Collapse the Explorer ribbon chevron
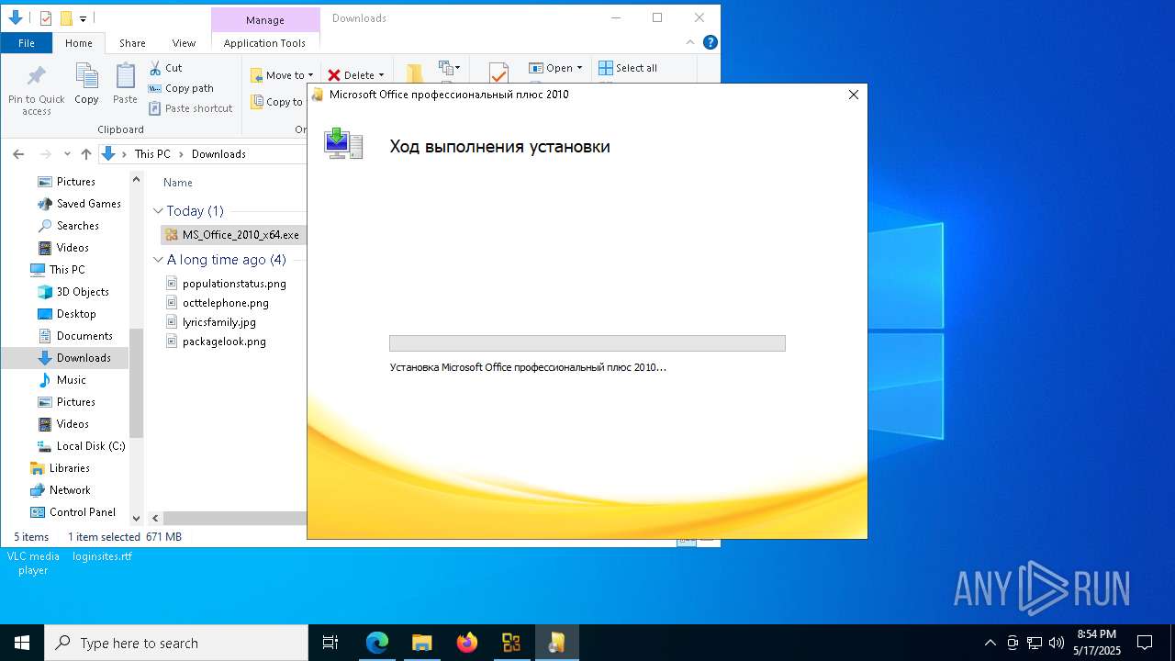The height and width of the screenshot is (661, 1175). coord(690,42)
